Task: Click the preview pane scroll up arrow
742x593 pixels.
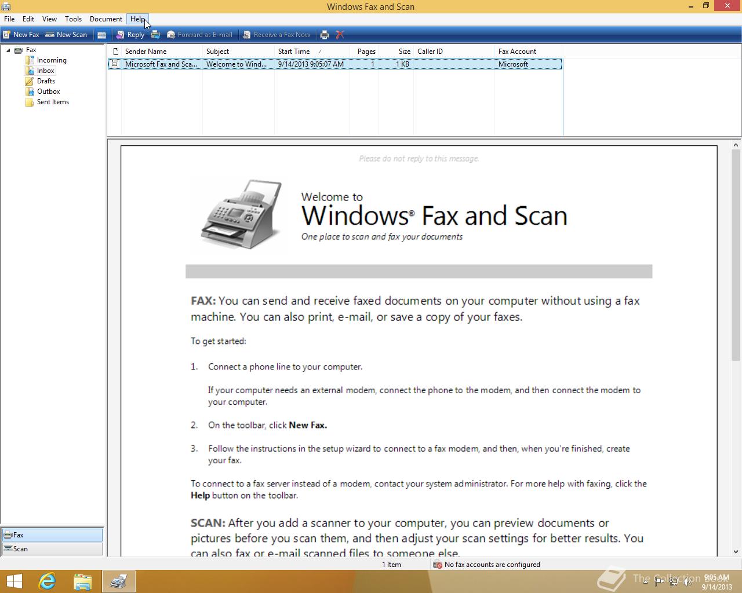Action: pos(736,145)
